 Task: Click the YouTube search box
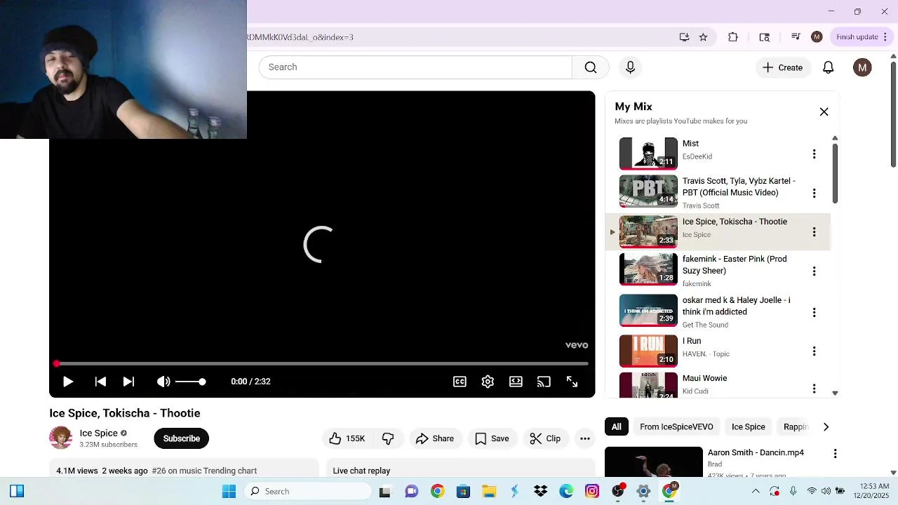pyautogui.click(x=415, y=67)
